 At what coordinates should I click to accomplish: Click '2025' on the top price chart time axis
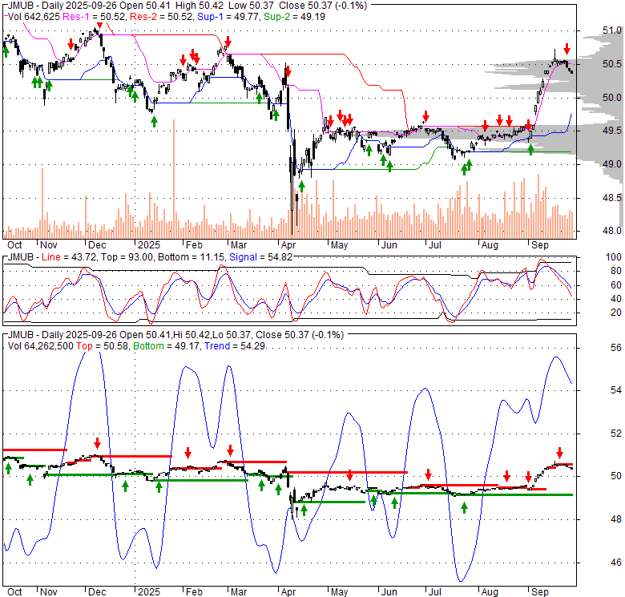click(149, 245)
